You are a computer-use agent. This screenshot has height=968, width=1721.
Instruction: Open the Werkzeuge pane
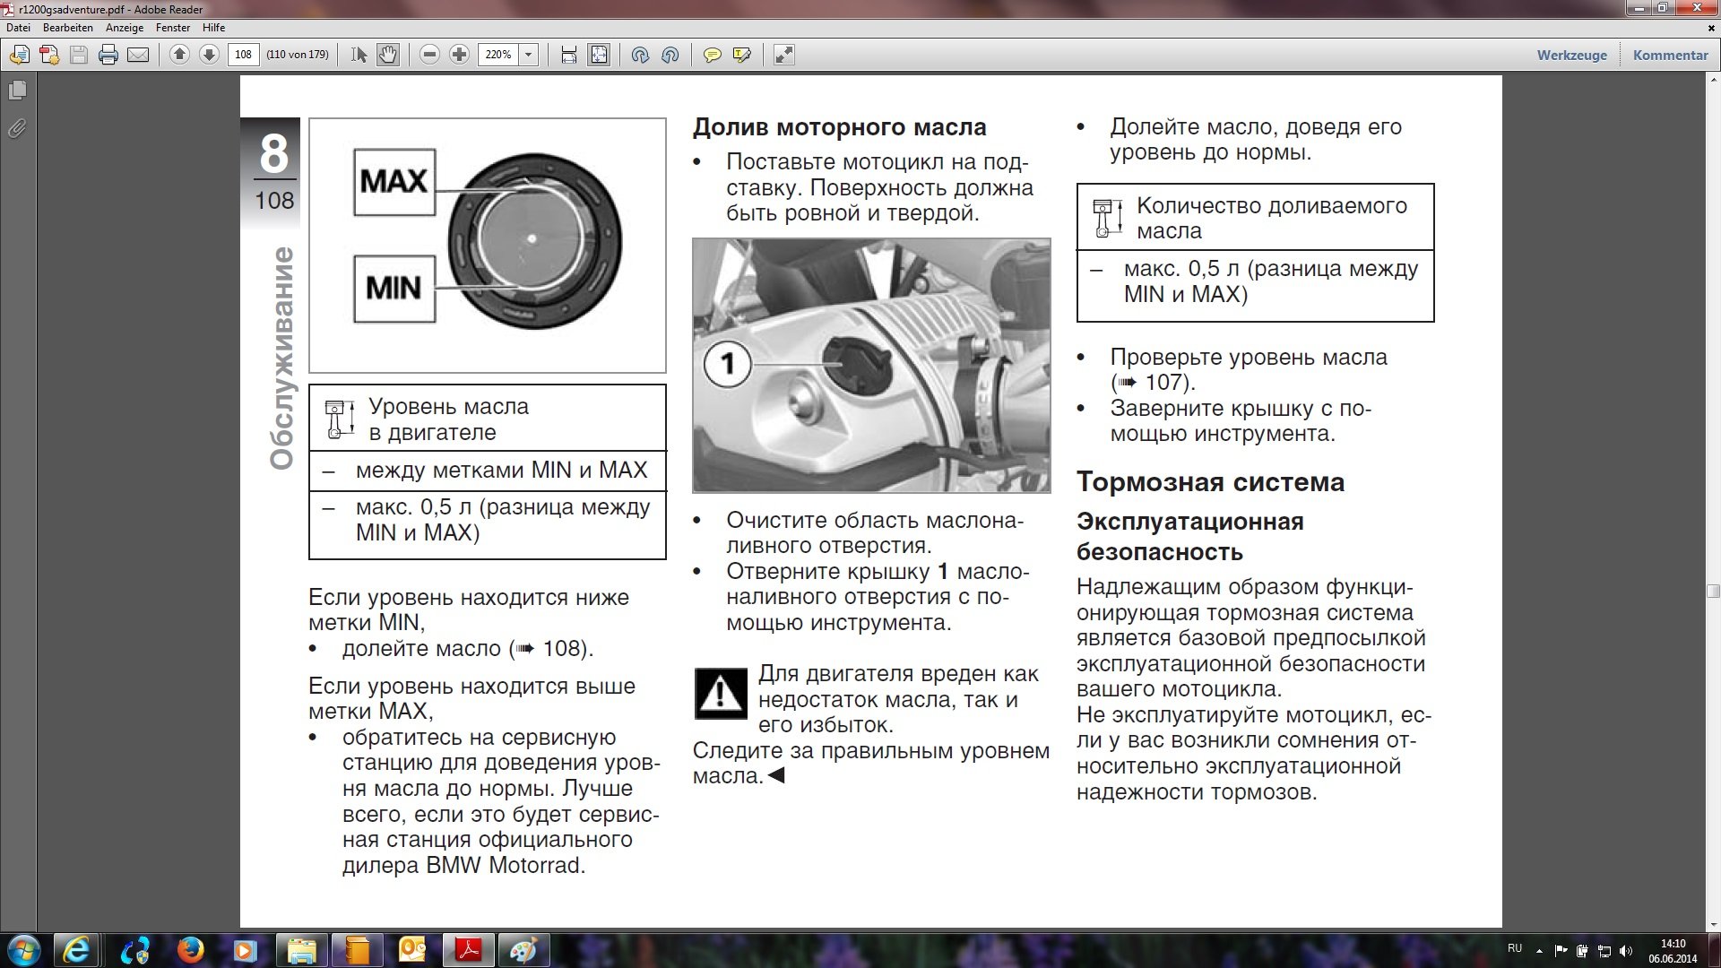[1571, 55]
